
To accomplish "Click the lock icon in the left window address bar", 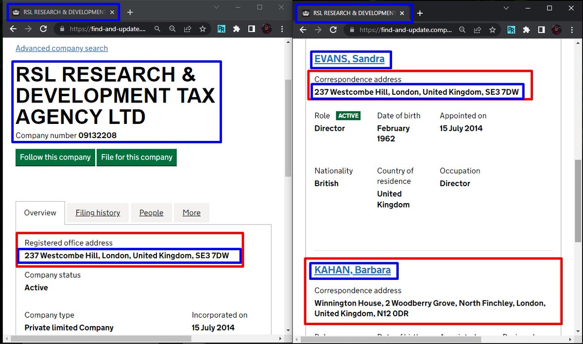I will 62,29.
